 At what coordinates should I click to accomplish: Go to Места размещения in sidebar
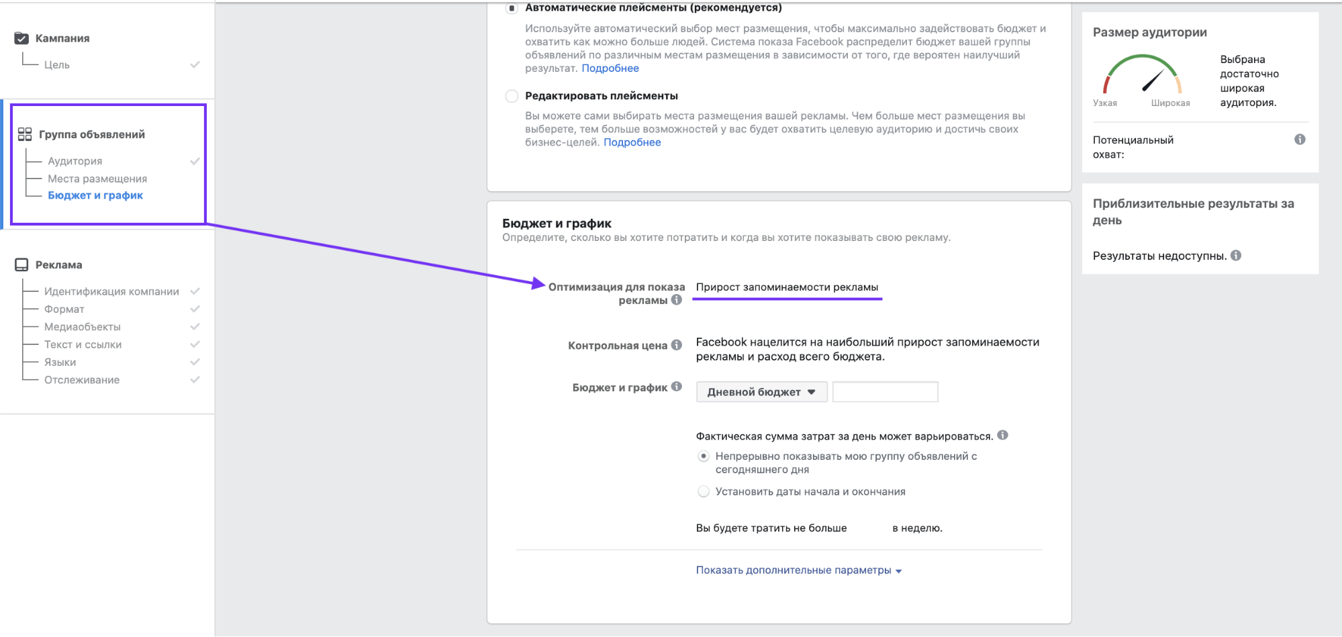click(x=97, y=179)
